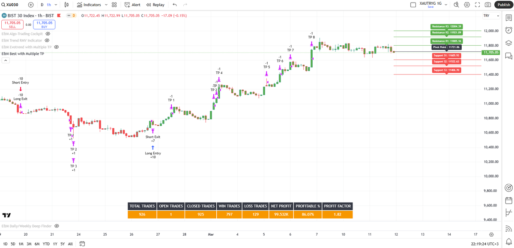Screen dimensions: 514x248
Task: Open the time interval dropdown arrow
Action: (x=56, y=5)
